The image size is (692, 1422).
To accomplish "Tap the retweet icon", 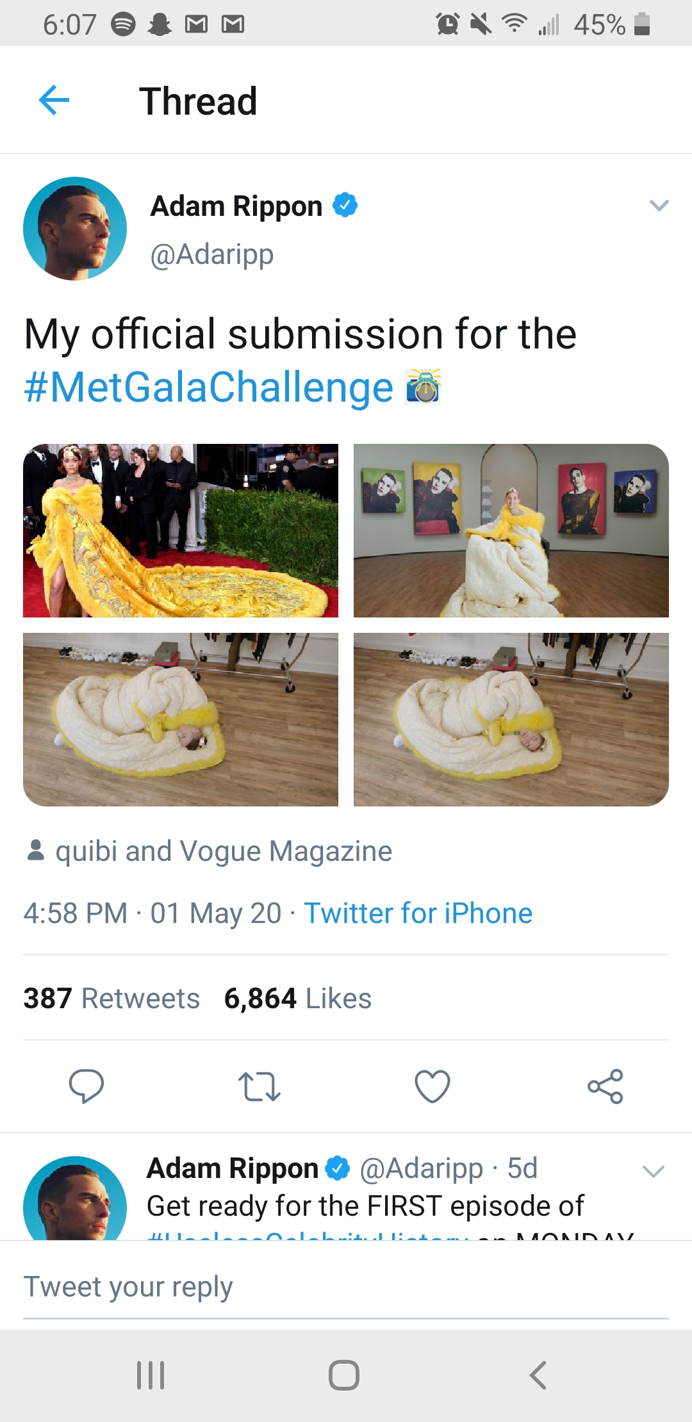I will point(259,1086).
